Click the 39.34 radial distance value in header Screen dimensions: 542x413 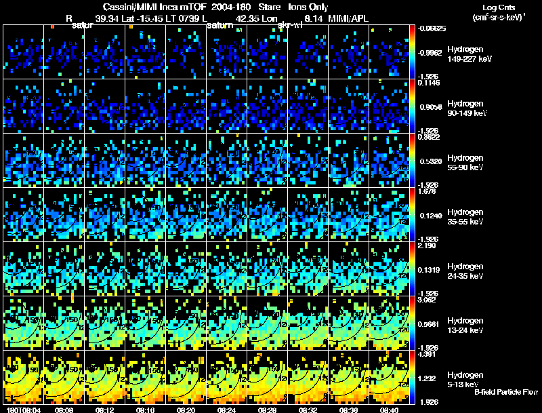pyautogui.click(x=107, y=18)
